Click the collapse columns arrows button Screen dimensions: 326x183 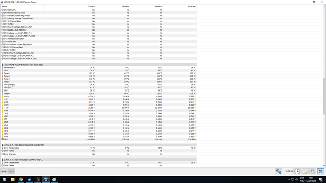pyautogui.click(x=11, y=171)
